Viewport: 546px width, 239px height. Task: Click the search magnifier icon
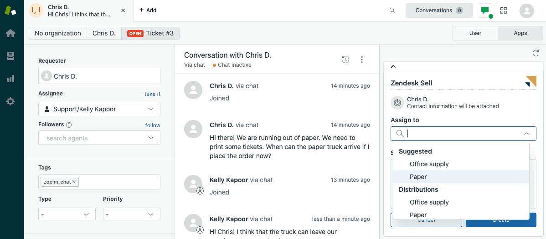pos(392,10)
